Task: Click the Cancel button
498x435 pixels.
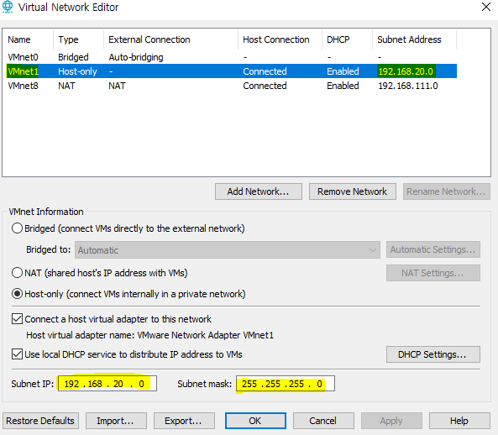Action: pyautogui.click(x=323, y=421)
